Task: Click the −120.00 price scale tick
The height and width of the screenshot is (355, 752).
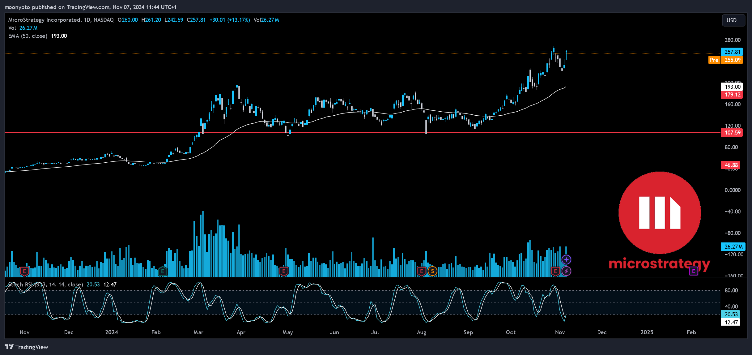Action: pos(734,254)
